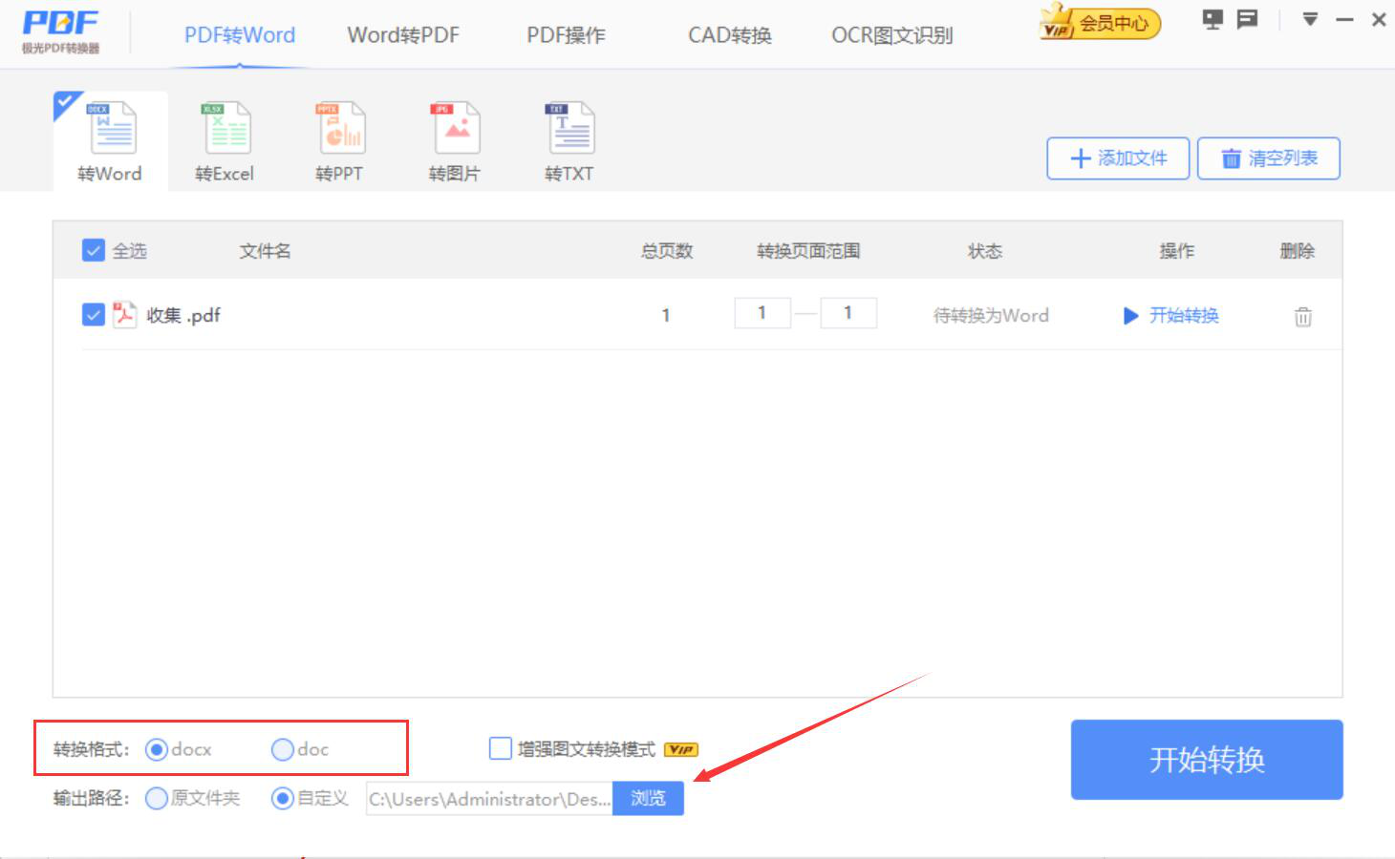Image resolution: width=1395 pixels, height=859 pixels.
Task: Click the 清空列表 button
Action: pyautogui.click(x=1269, y=158)
